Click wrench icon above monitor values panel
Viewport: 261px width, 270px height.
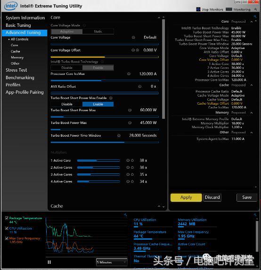coord(255,215)
